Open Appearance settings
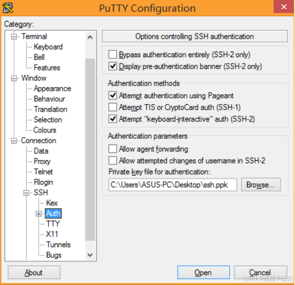This screenshot has height=285, width=295. coord(53,88)
